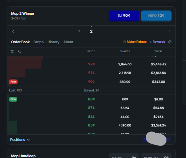Go to previous map with left chevron
Viewport: 186px width, 158px height.
[x=13, y=32]
